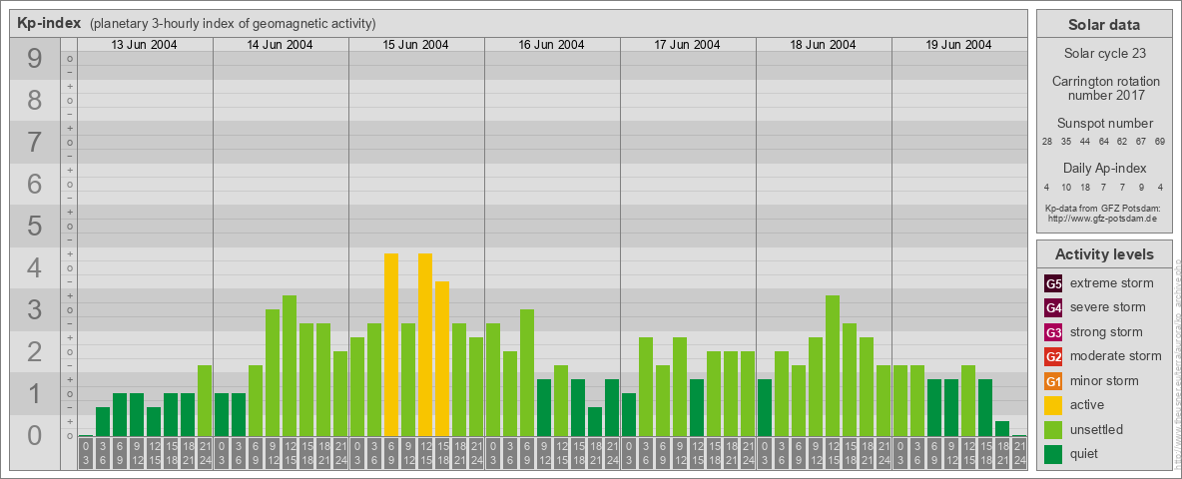Click the '19 Jun 2004' date header
The width and height of the screenshot is (1182, 479).
(x=958, y=45)
